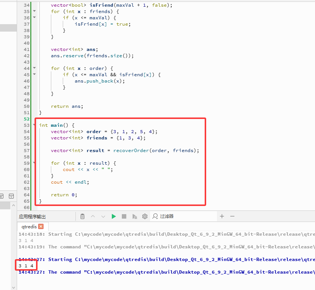
Task: Click the isFriend vector declaration on line 34
Action: coord(112,5)
